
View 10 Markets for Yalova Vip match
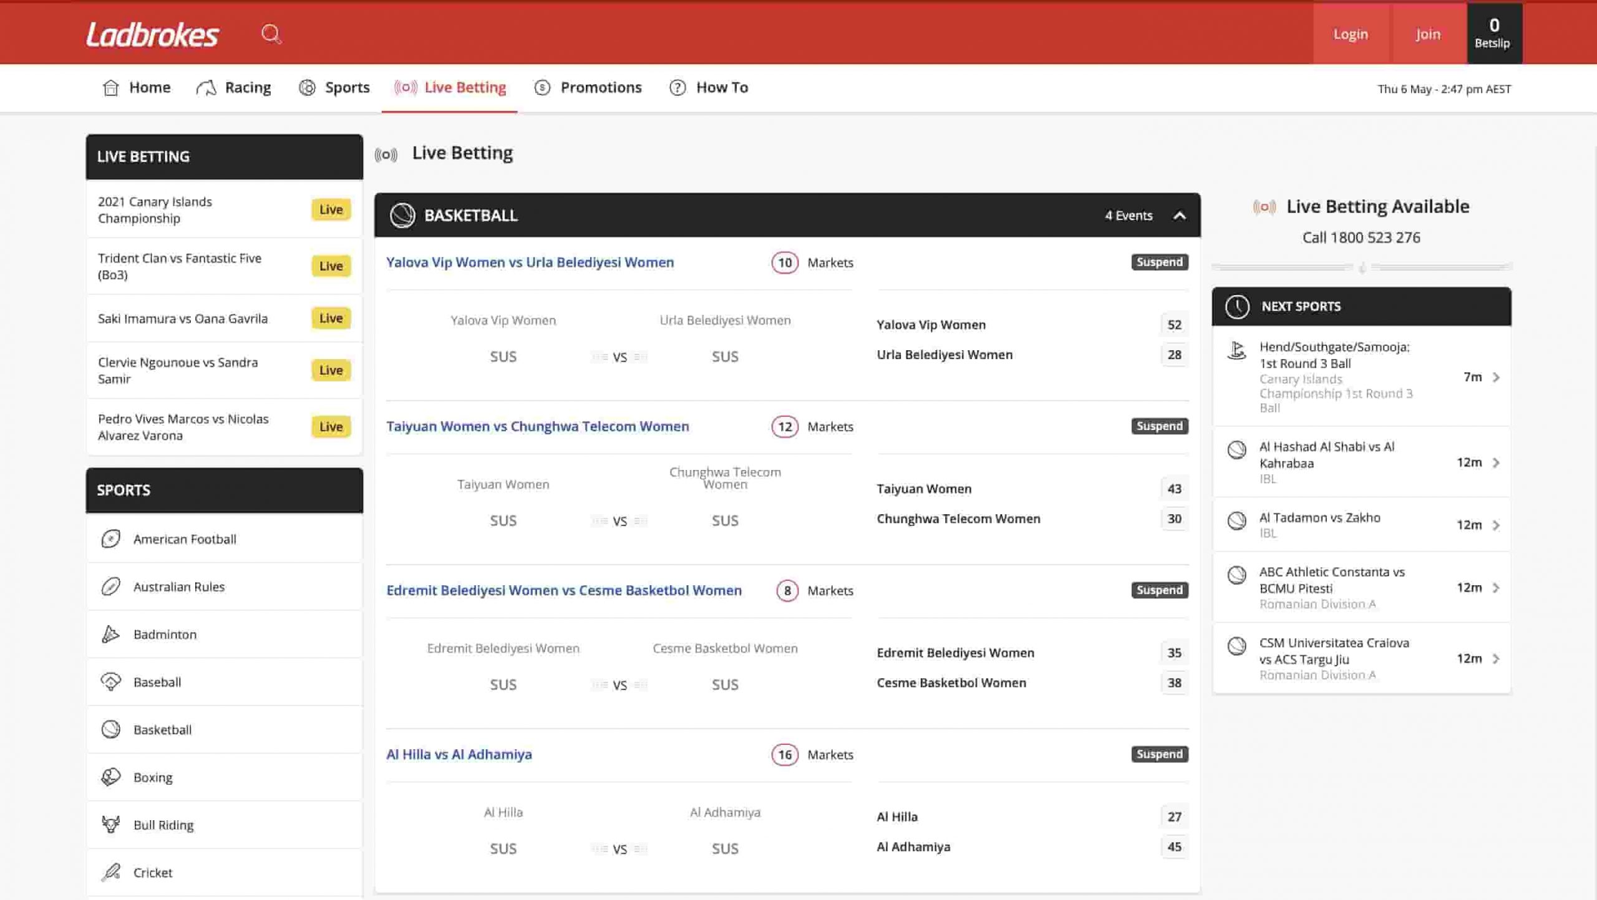(x=812, y=263)
